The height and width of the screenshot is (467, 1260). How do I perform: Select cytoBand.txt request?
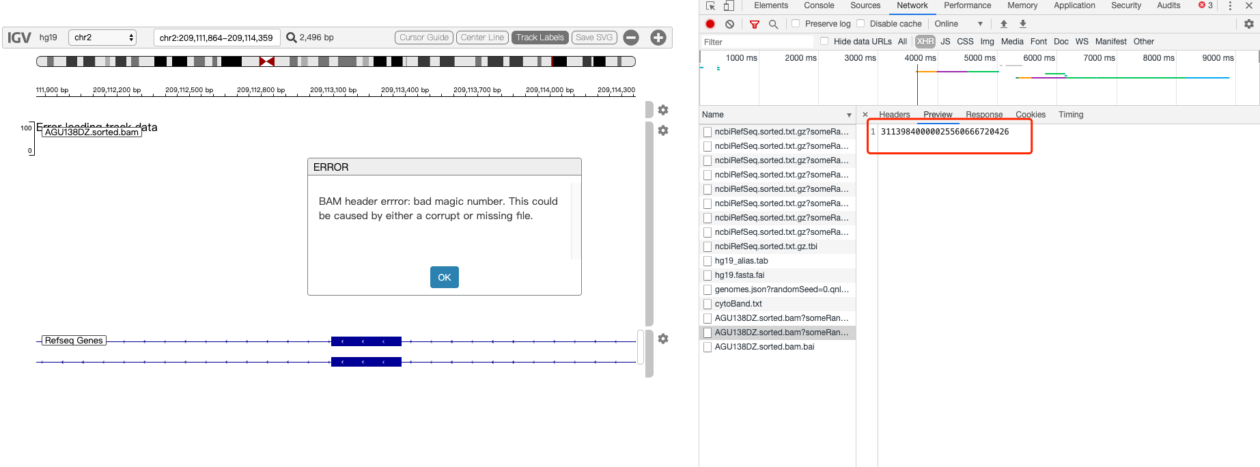tap(777, 304)
